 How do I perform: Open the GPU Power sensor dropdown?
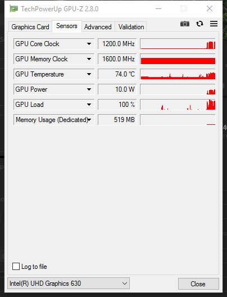tap(54, 89)
